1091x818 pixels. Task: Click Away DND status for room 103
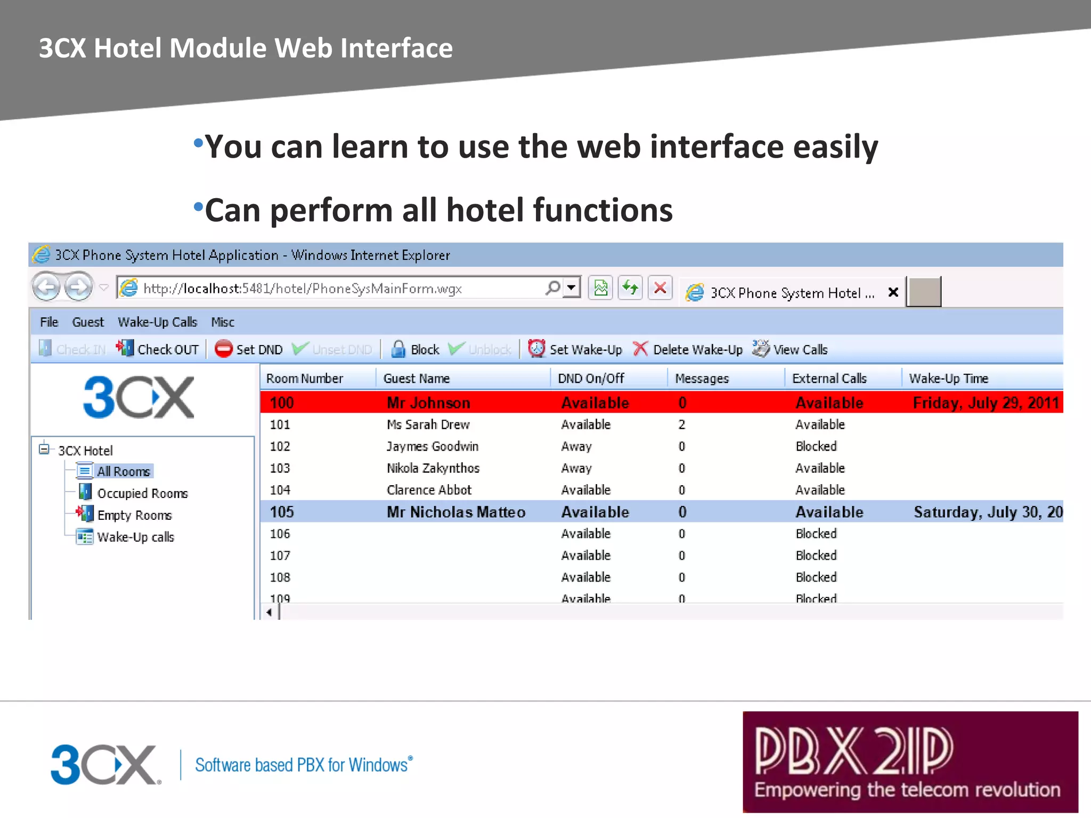coord(576,468)
